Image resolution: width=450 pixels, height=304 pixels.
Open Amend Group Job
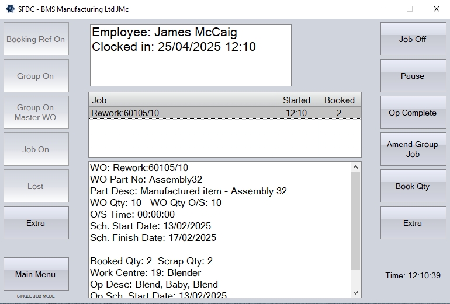(412, 149)
